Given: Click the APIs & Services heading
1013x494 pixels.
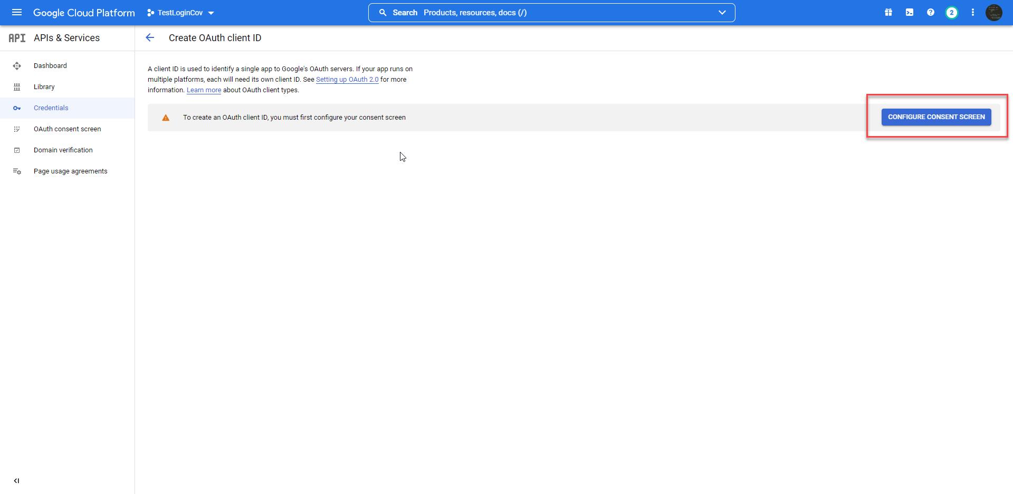Looking at the screenshot, I should coord(66,38).
